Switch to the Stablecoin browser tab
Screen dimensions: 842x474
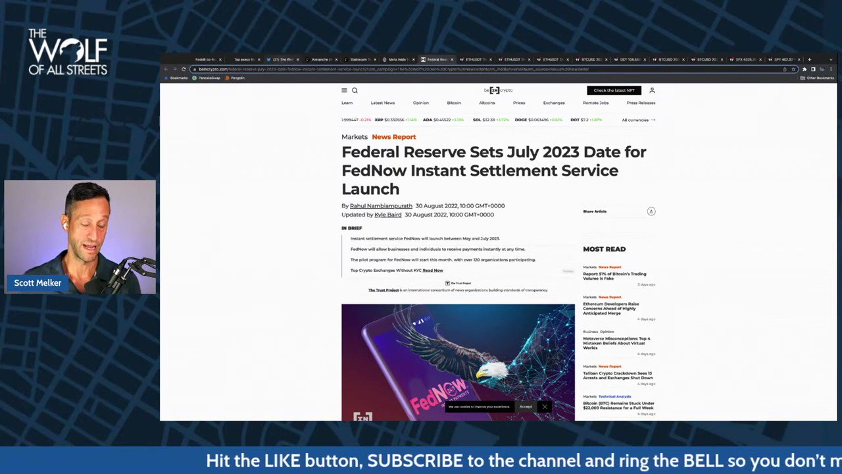coord(359,59)
